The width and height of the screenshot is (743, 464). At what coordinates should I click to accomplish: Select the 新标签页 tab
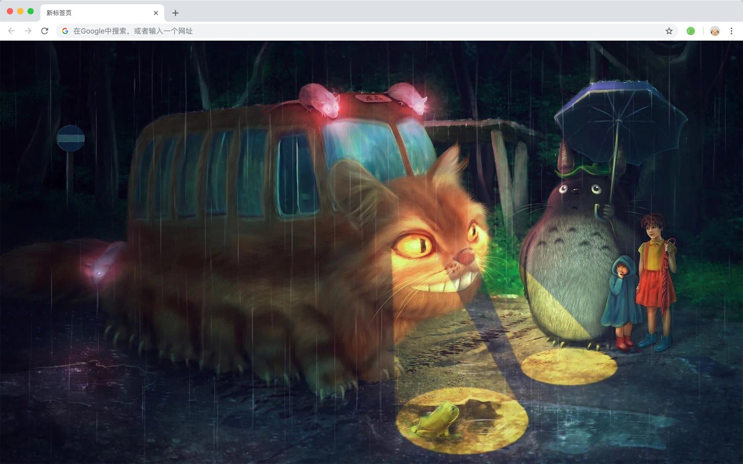102,13
